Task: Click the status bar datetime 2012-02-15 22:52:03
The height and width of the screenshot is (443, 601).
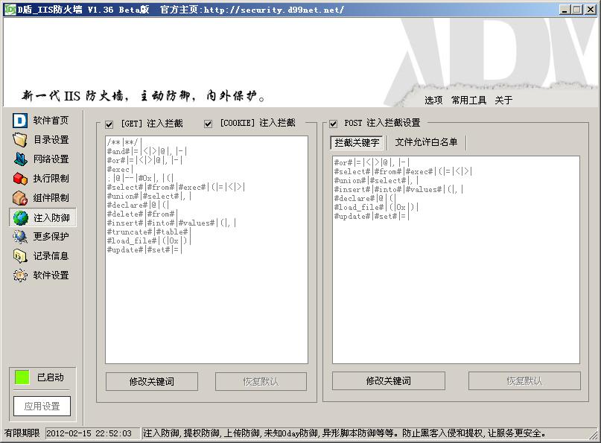Action: (89, 433)
